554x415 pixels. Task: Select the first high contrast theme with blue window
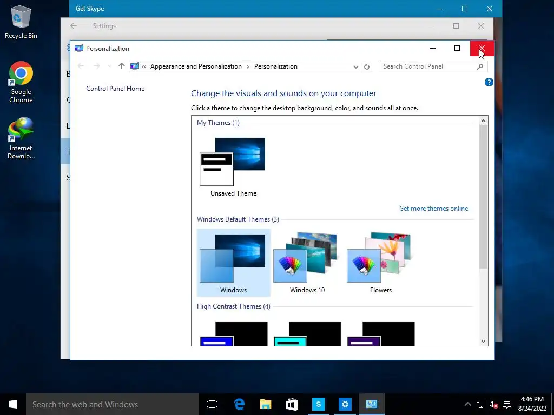coord(234,333)
